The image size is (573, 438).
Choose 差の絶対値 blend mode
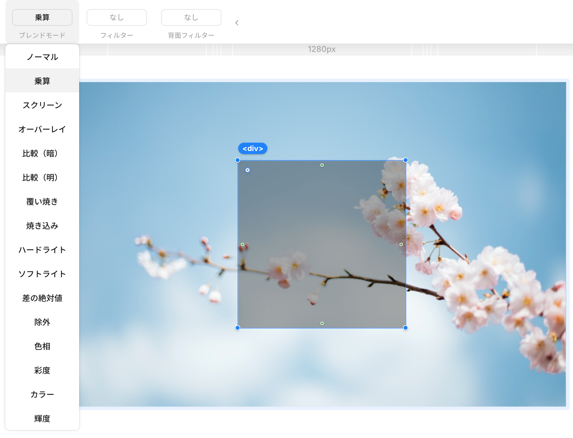click(x=42, y=298)
